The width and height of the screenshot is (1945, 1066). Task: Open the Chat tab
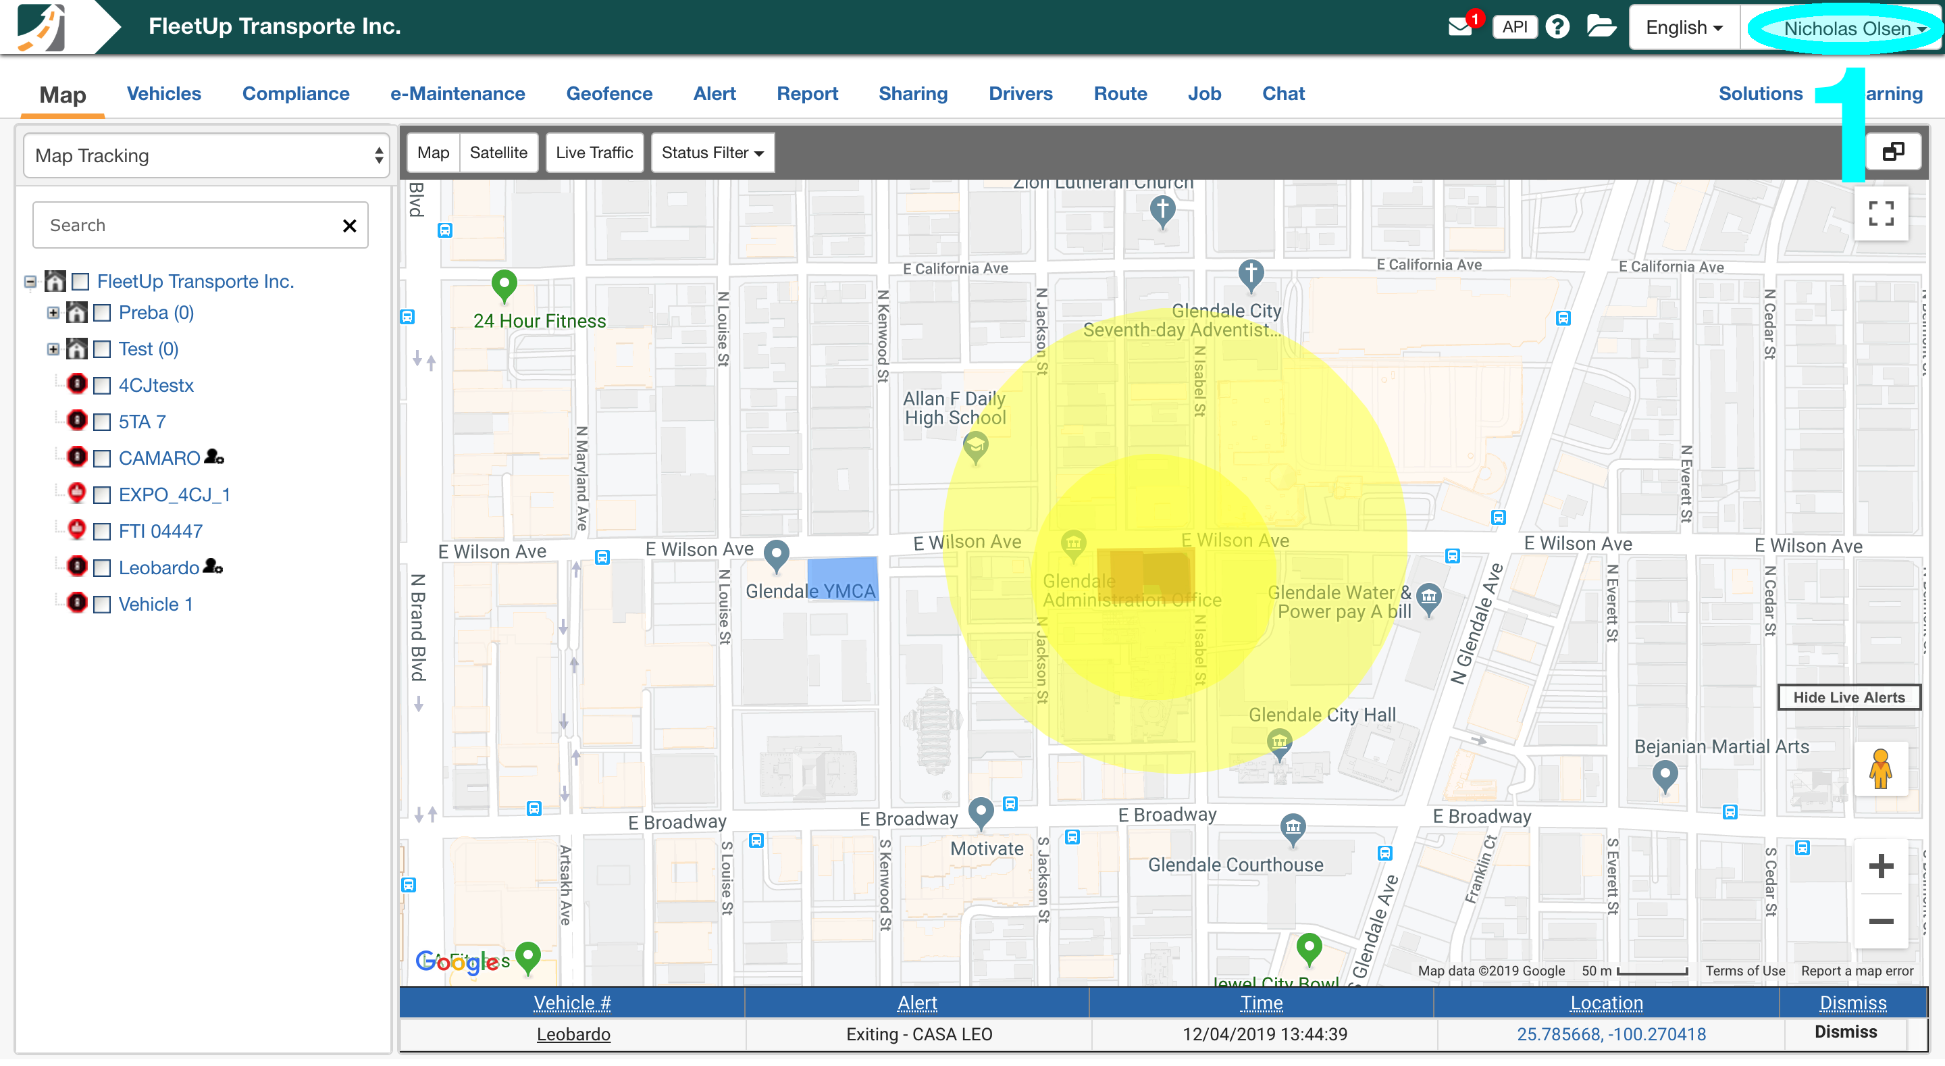coord(1283,94)
